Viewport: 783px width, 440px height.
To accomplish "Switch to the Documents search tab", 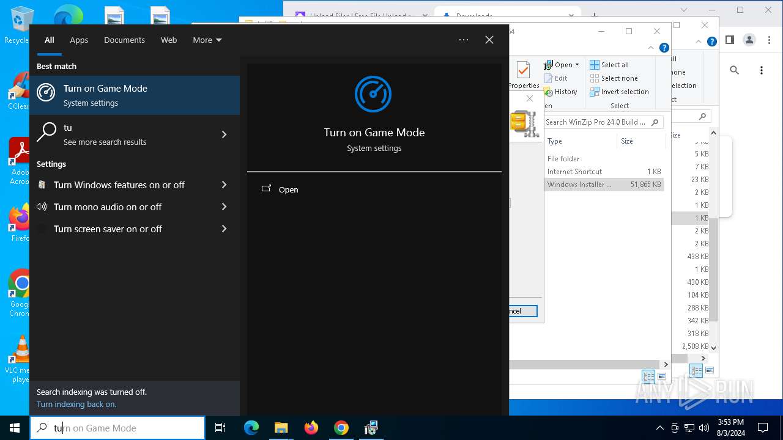I will click(x=124, y=40).
